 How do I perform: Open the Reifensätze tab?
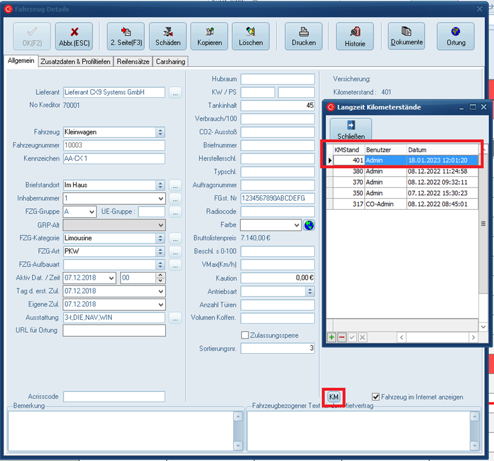[133, 62]
